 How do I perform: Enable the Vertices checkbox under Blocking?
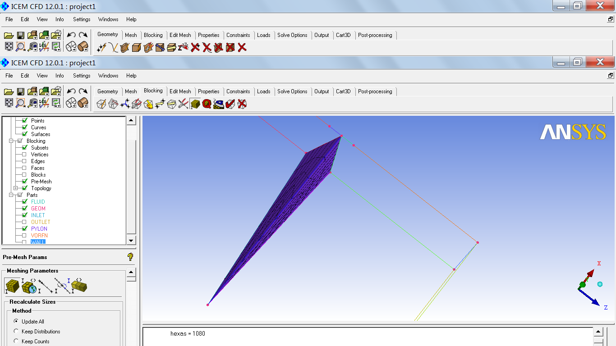(24, 155)
